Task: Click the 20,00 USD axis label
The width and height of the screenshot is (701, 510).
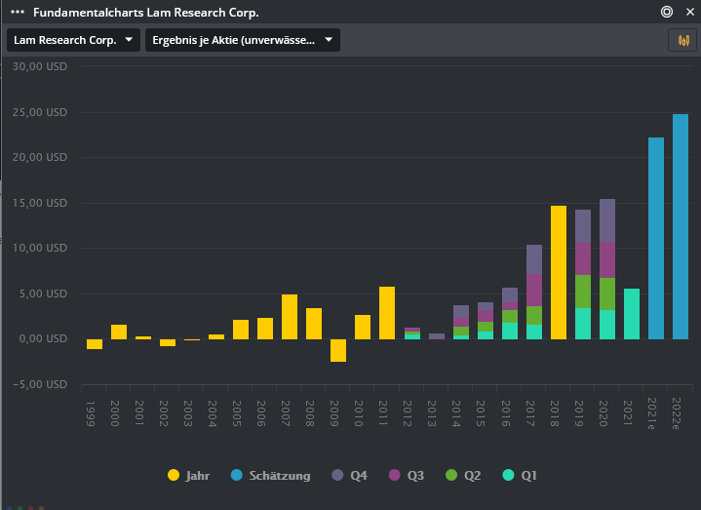Action: tap(40, 157)
